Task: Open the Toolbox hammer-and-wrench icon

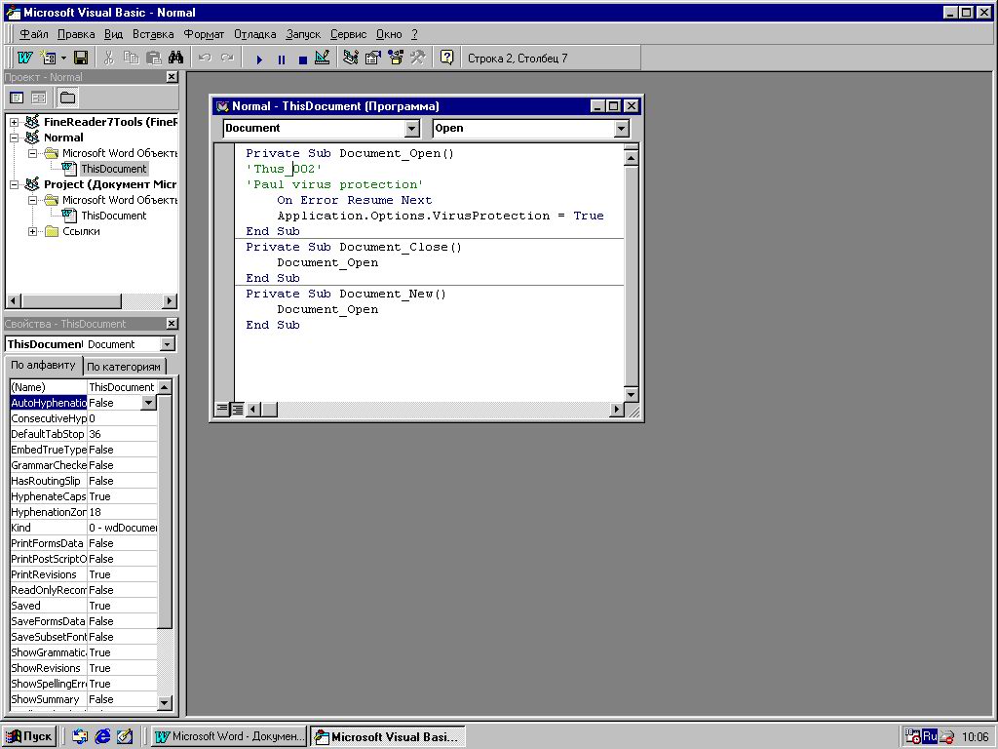Action: tap(417, 58)
